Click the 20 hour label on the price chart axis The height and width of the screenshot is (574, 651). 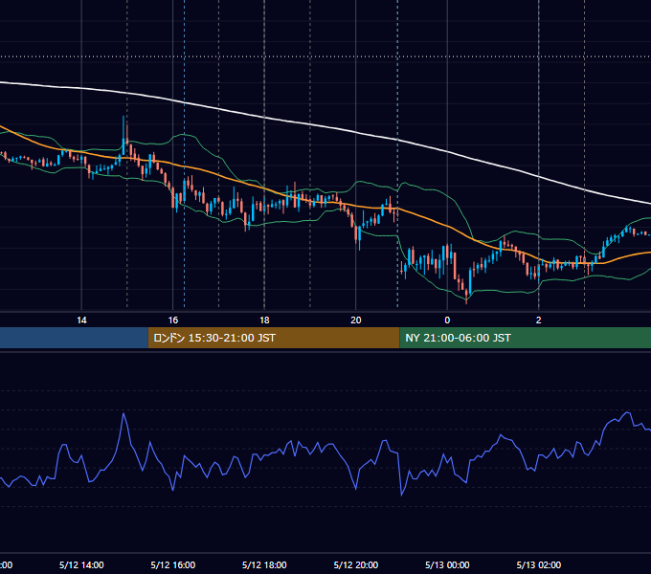coord(356,320)
